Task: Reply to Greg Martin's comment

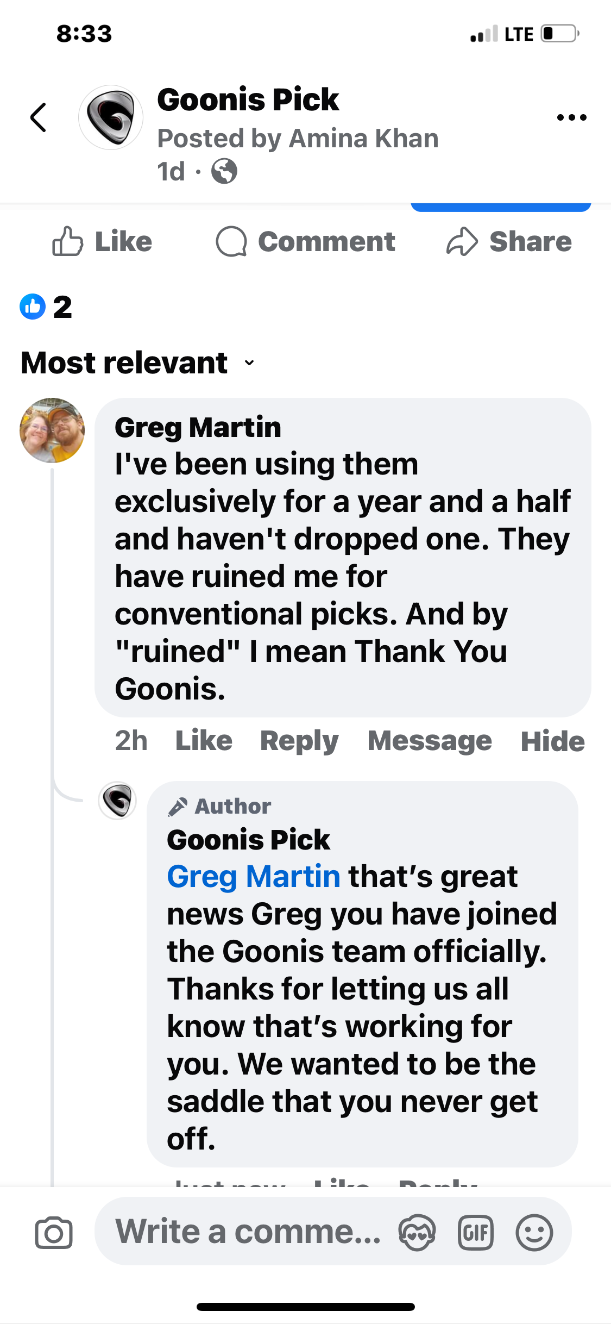Action: [x=299, y=740]
